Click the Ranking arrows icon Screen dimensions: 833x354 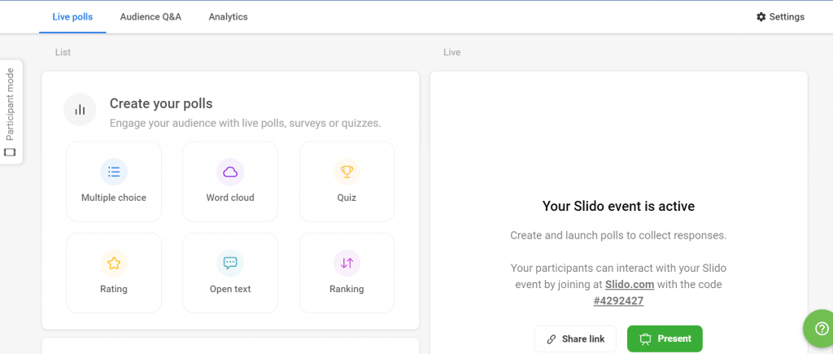347,263
